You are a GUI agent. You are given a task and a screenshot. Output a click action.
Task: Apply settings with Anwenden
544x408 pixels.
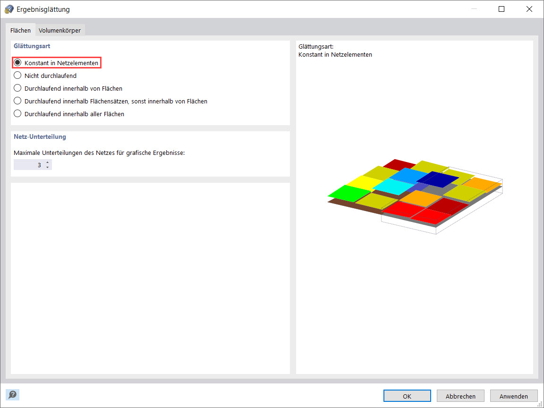[x=514, y=396]
